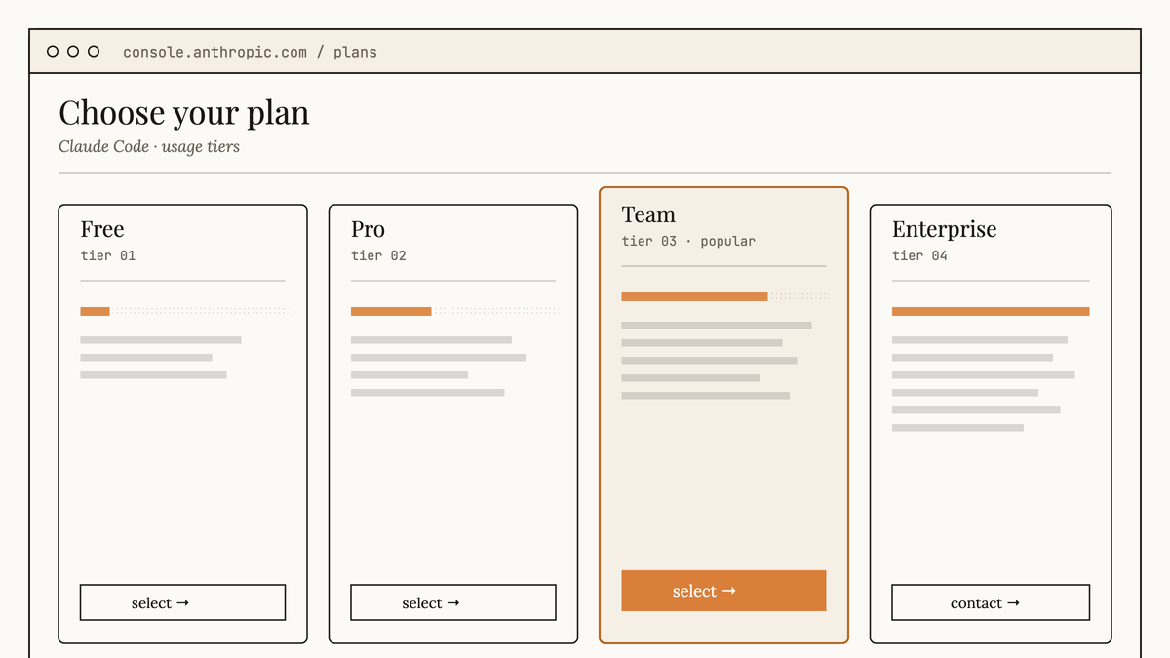Click the Enterprise full usage bar
1170x658 pixels.
tap(991, 311)
